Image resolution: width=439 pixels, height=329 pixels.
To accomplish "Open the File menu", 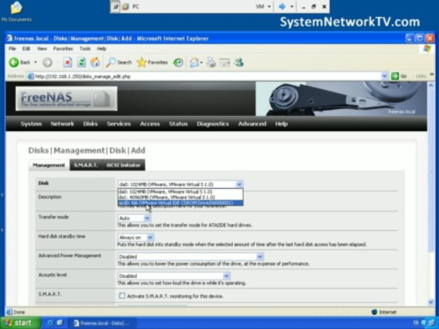I will click(12, 49).
